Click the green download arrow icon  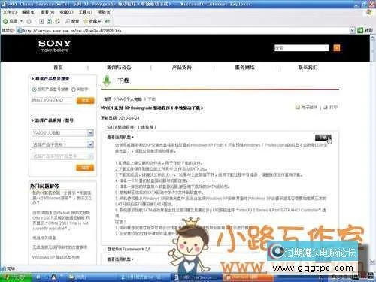107,81
